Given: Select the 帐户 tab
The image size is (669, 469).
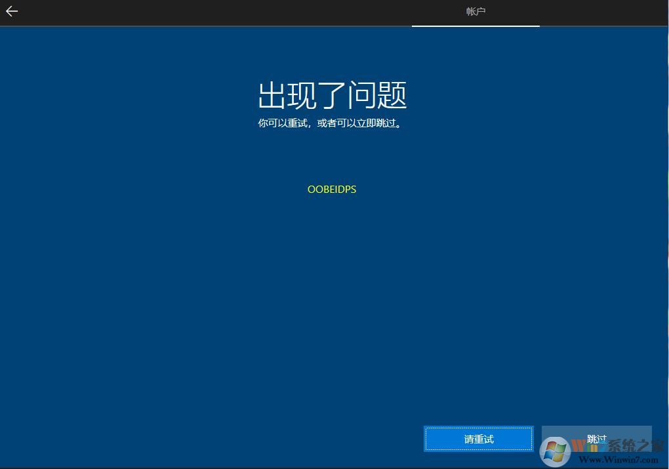Looking at the screenshot, I should 476,12.
